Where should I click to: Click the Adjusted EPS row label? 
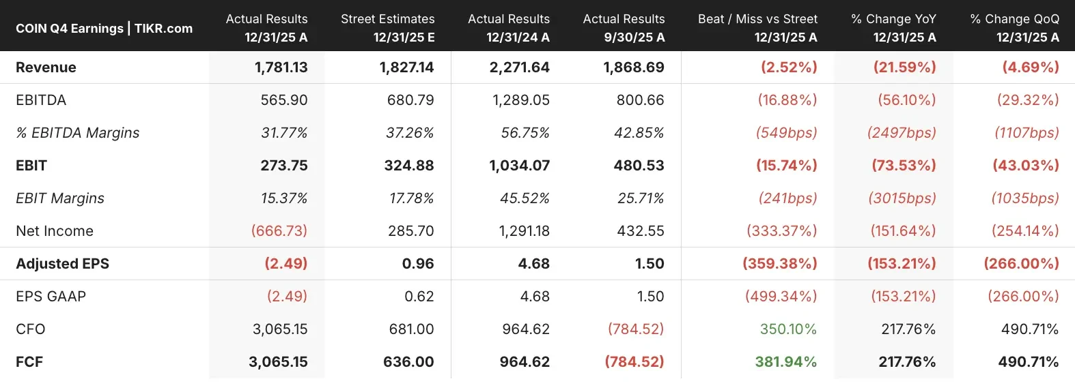click(62, 264)
